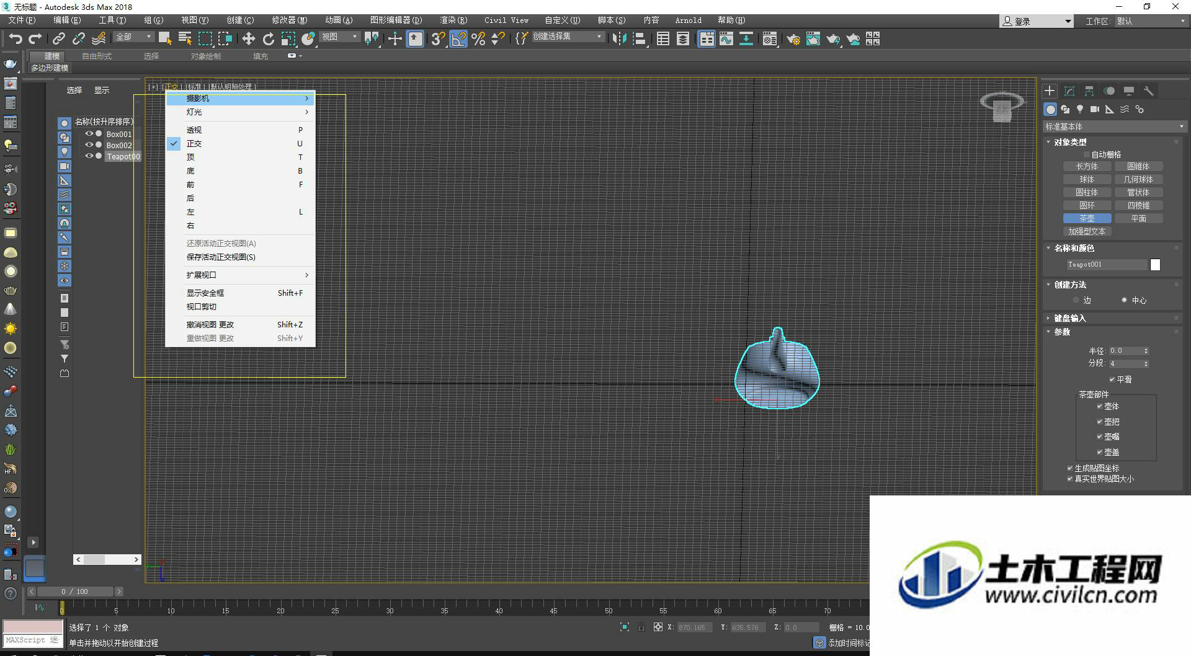This screenshot has height=656, width=1191.
Task: Activate the Select and Rotate tool
Action: click(x=268, y=39)
